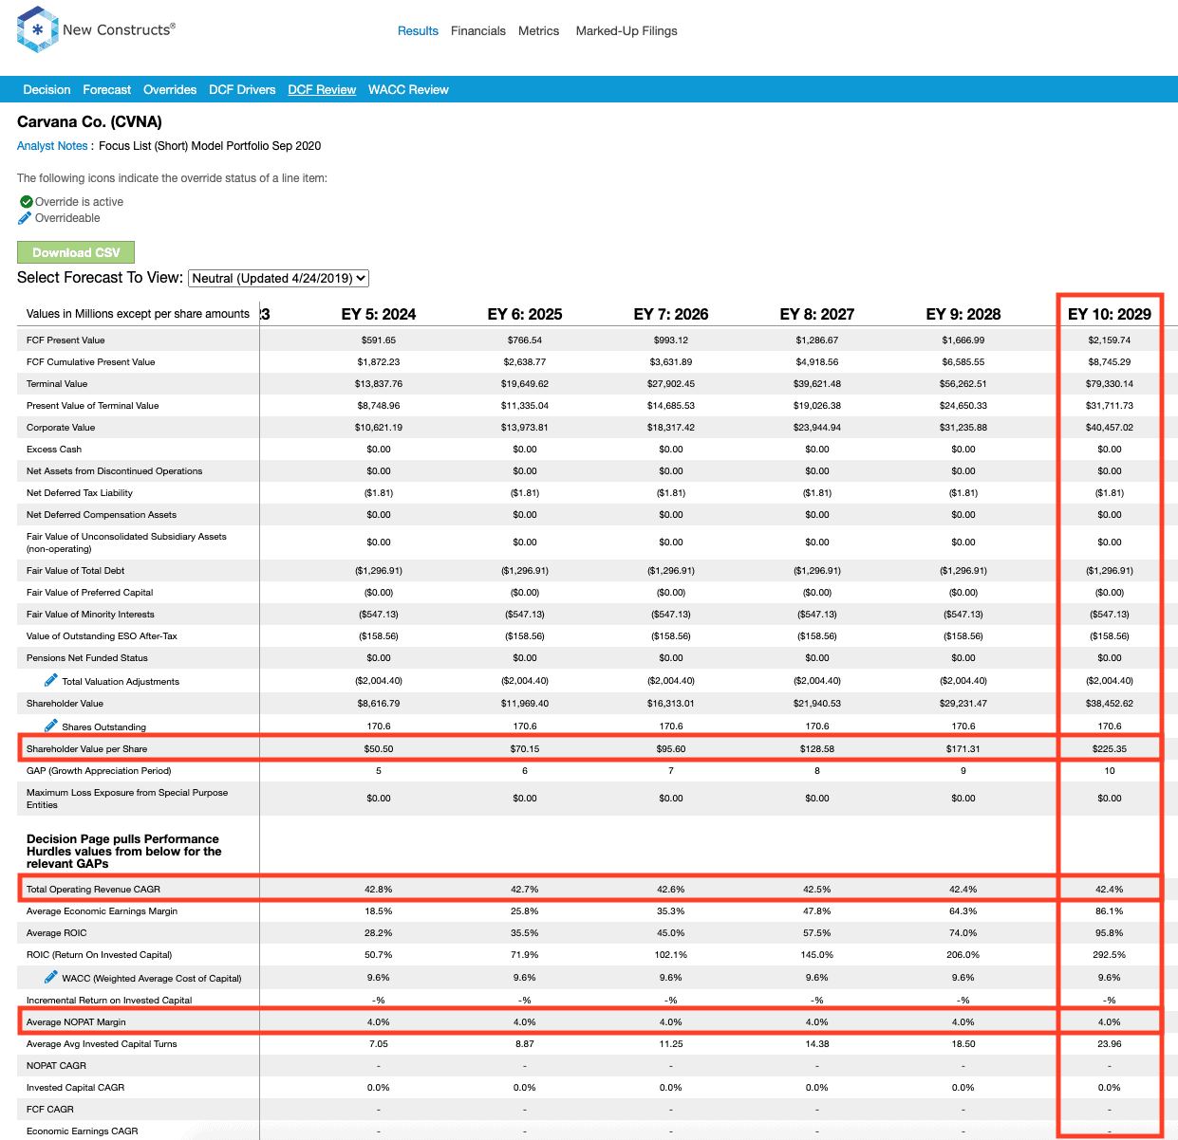Click the EY 7: 2026 column header
Image resolution: width=1178 pixels, height=1140 pixels.
671,314
